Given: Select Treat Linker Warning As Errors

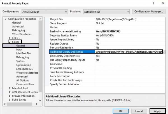Looking at the screenshot, I should pos(67,72).
